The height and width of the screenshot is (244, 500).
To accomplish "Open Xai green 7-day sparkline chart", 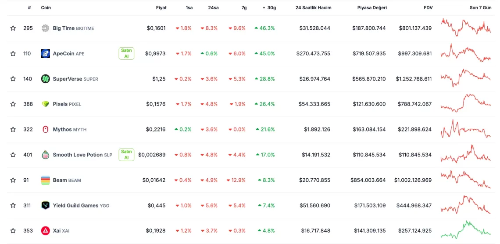I will tap(465, 230).
